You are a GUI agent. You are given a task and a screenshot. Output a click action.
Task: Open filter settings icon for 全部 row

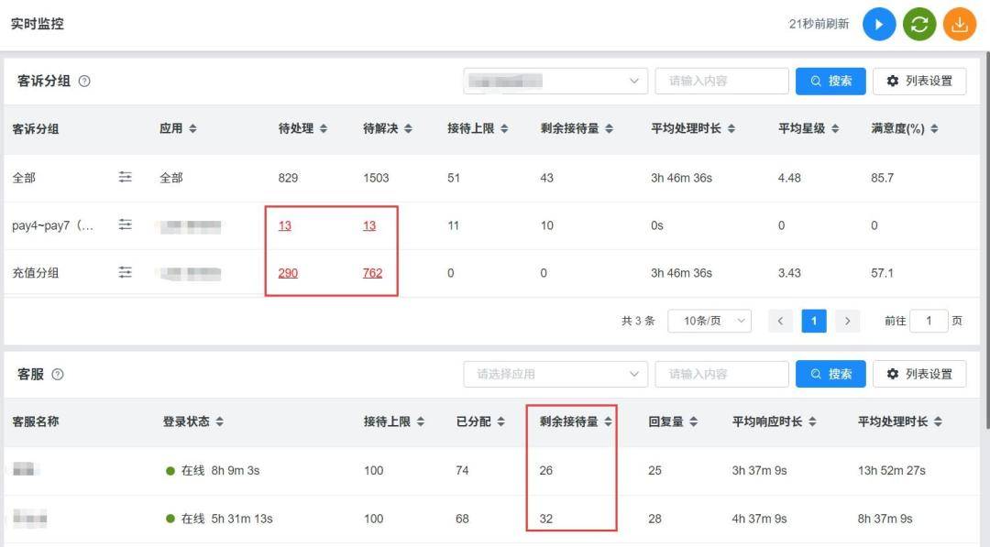pyautogui.click(x=125, y=177)
